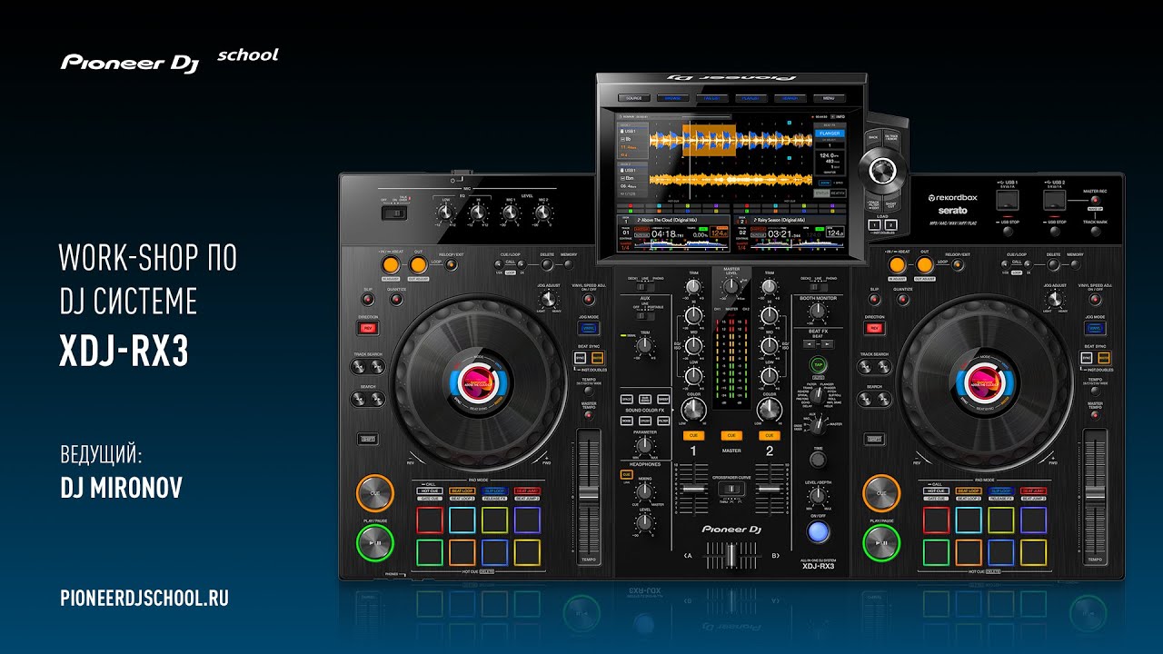Flip the CROSSFADER CURVE switch
Screen dimensions: 1163x654
tap(731, 489)
